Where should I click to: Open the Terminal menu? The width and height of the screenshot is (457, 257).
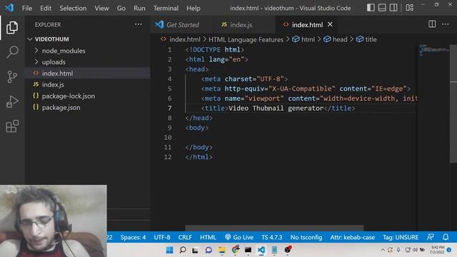tap(166, 8)
